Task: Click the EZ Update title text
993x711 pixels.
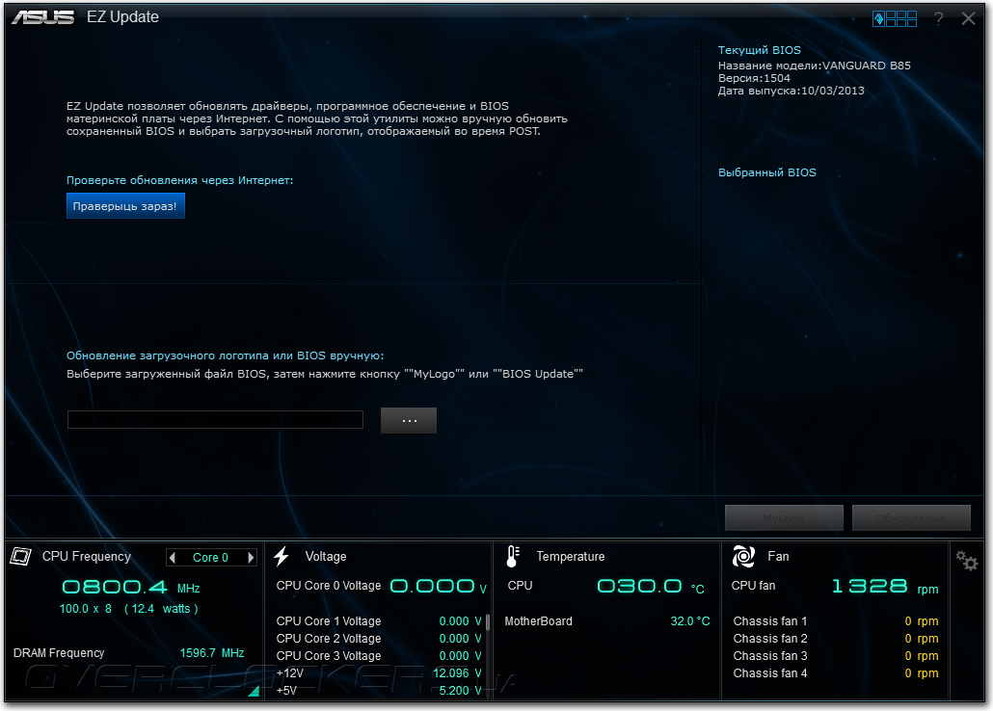Action: (122, 17)
